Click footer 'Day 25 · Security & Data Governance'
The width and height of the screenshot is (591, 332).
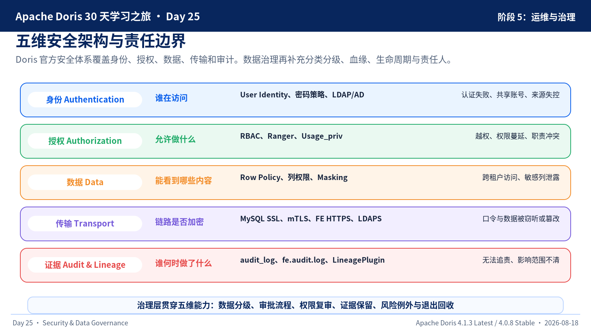[x=71, y=323]
